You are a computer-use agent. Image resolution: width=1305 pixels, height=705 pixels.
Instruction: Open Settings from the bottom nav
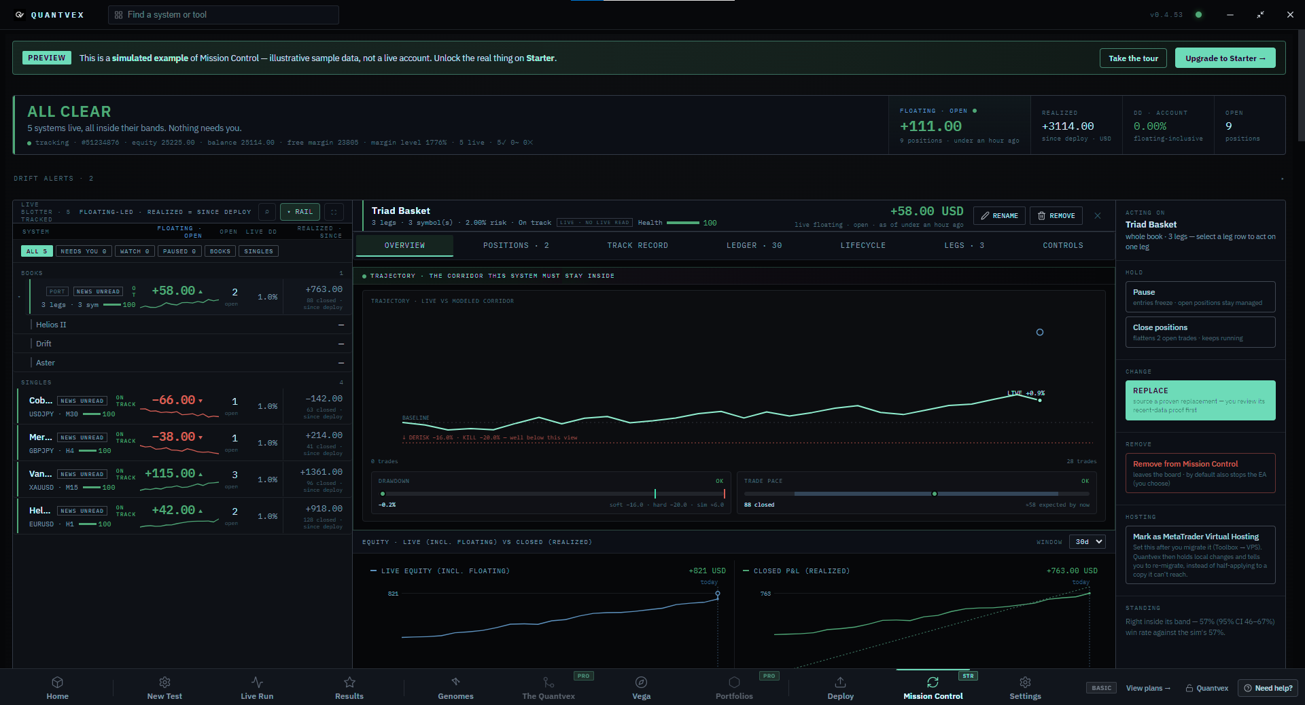(1025, 687)
